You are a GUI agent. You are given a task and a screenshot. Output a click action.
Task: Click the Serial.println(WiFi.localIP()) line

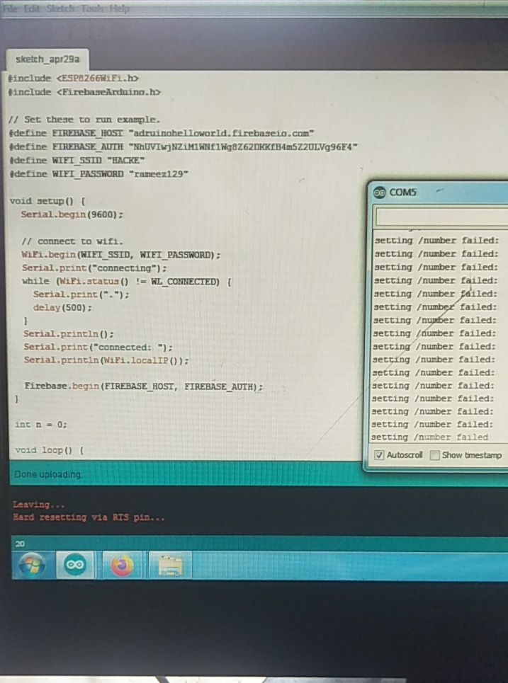coord(106,360)
